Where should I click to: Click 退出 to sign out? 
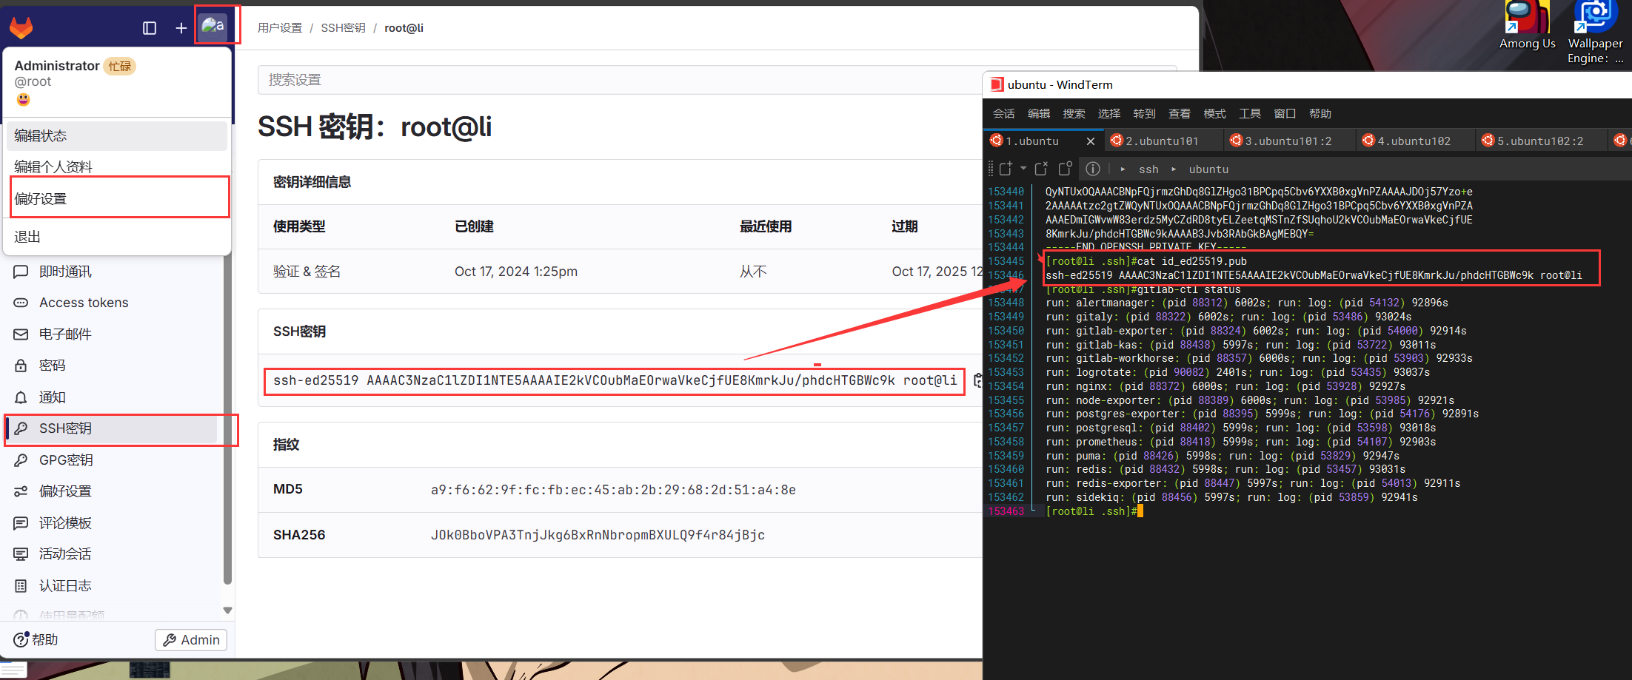(x=117, y=237)
